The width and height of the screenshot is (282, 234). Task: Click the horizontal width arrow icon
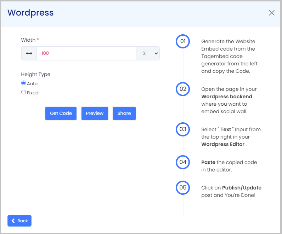(x=29, y=53)
